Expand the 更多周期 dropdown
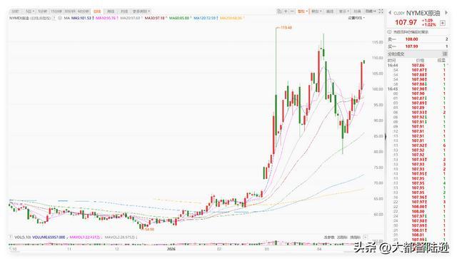Viewport: 457px width, 261px height. click(141, 11)
